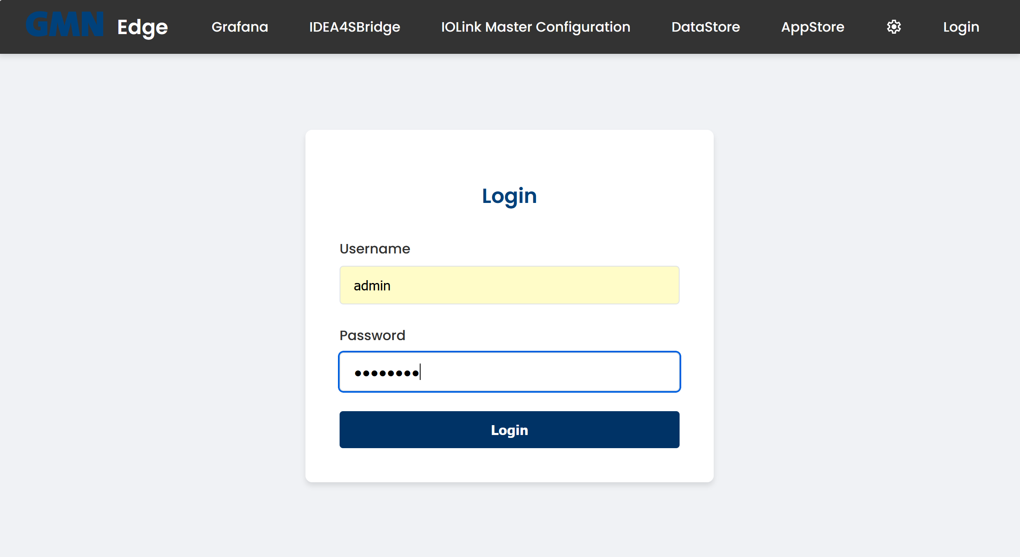
Task: Submit credentials by clicking the blue Login button
Action: (x=509, y=430)
